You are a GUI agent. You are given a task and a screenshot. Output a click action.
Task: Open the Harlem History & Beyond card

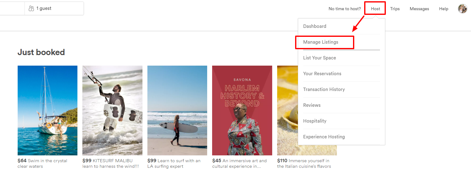pos(242,110)
